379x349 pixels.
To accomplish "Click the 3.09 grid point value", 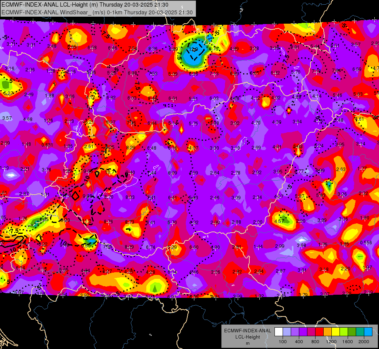I will click(x=236, y=198).
